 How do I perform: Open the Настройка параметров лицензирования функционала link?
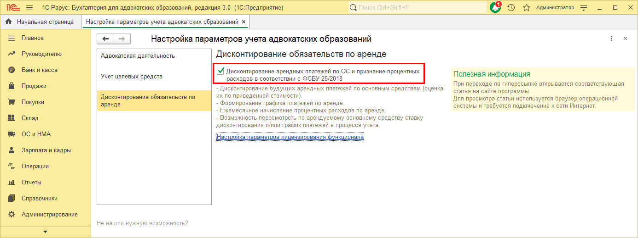[x=290, y=137]
